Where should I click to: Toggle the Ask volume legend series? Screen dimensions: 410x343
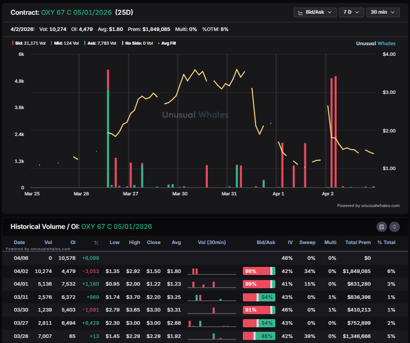100,43
